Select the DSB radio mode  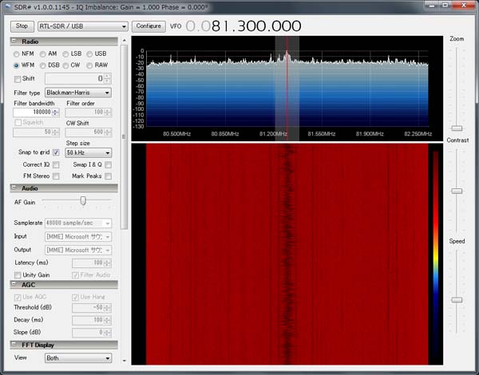click(x=43, y=65)
